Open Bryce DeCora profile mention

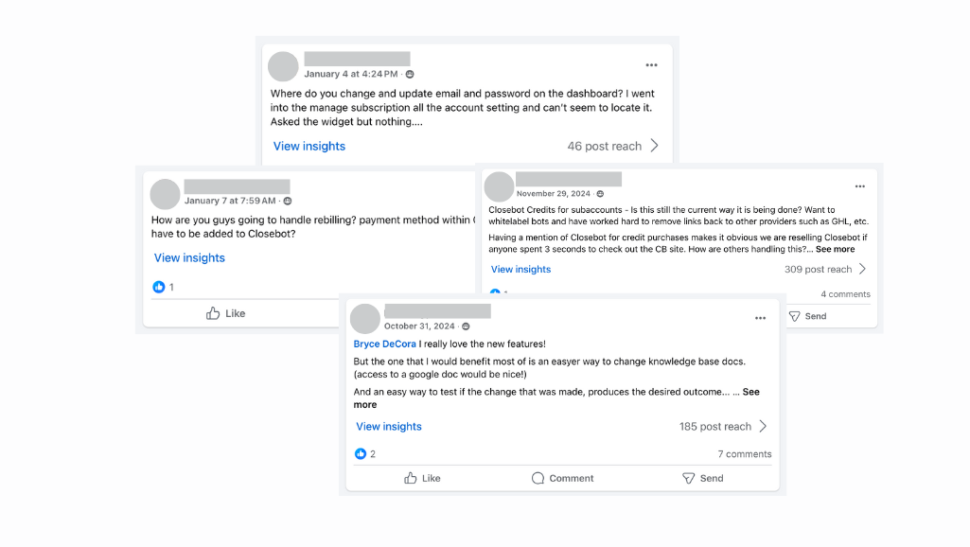click(x=385, y=344)
